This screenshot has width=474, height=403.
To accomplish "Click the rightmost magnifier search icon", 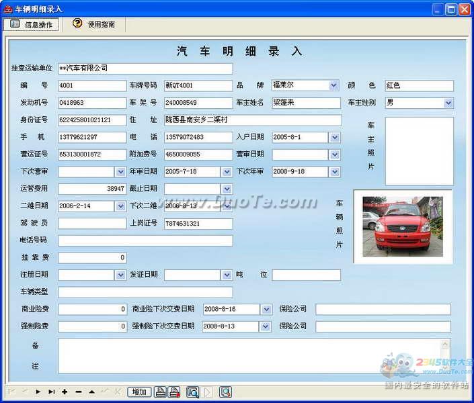I will (x=225, y=392).
